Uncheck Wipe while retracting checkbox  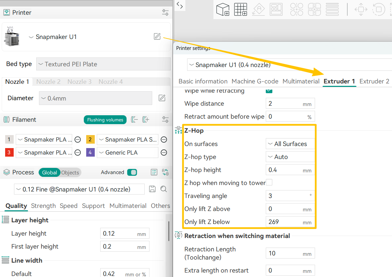point(269,91)
